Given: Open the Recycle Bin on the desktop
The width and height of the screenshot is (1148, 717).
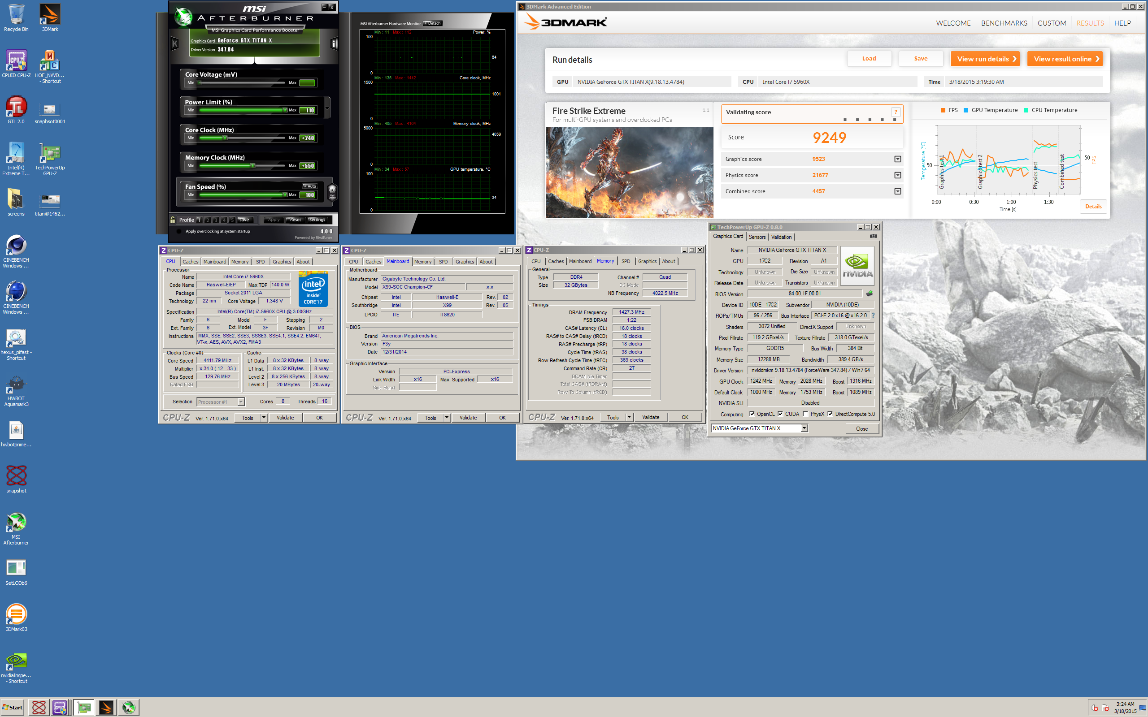Looking at the screenshot, I should (16, 17).
